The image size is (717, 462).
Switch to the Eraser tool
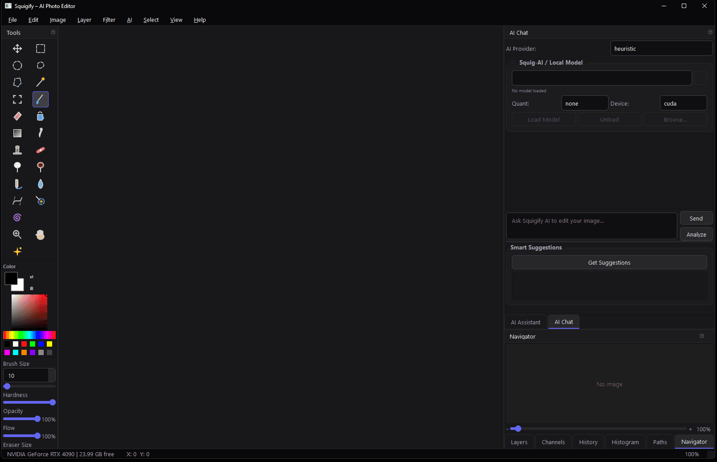point(17,116)
